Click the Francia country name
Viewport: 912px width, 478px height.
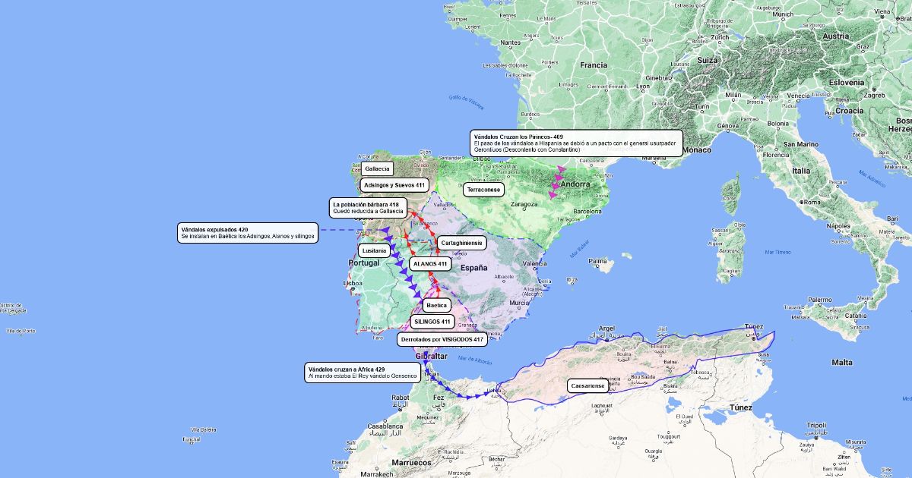click(x=594, y=65)
